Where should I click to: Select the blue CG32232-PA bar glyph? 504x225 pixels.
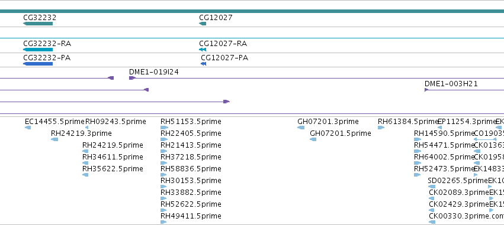pyautogui.click(x=38, y=64)
